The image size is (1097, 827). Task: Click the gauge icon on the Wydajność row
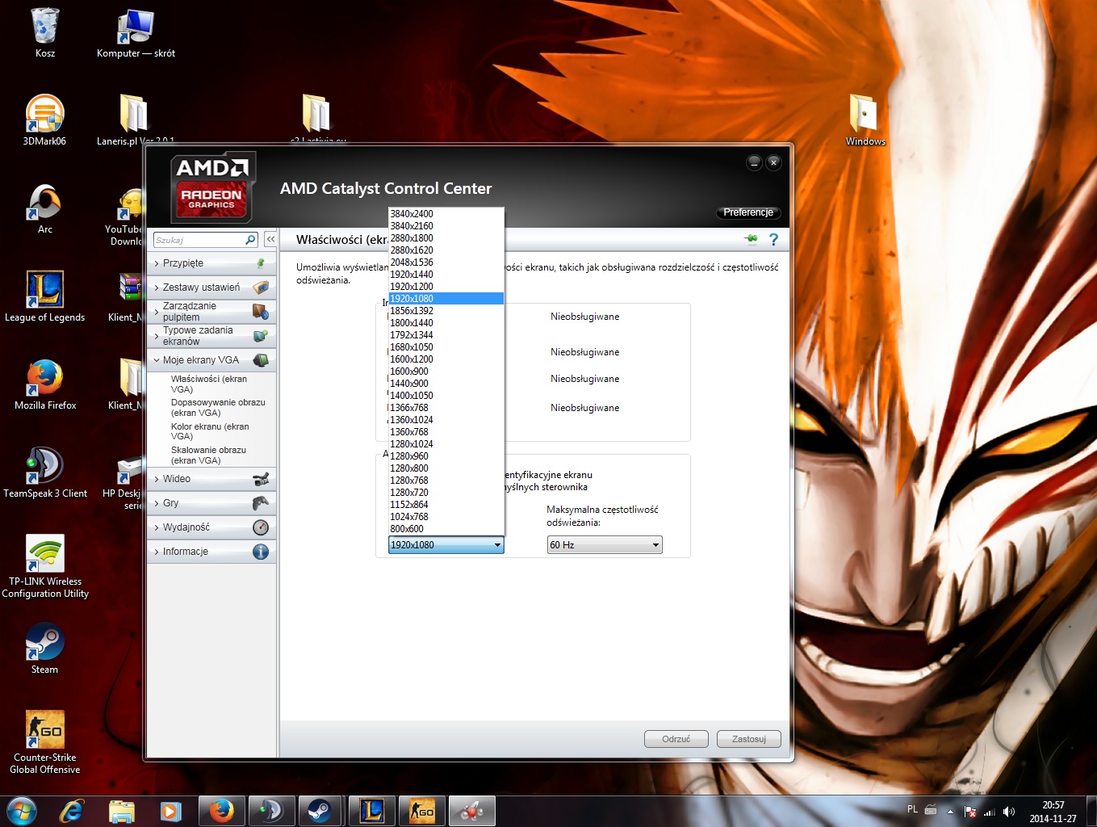261,527
